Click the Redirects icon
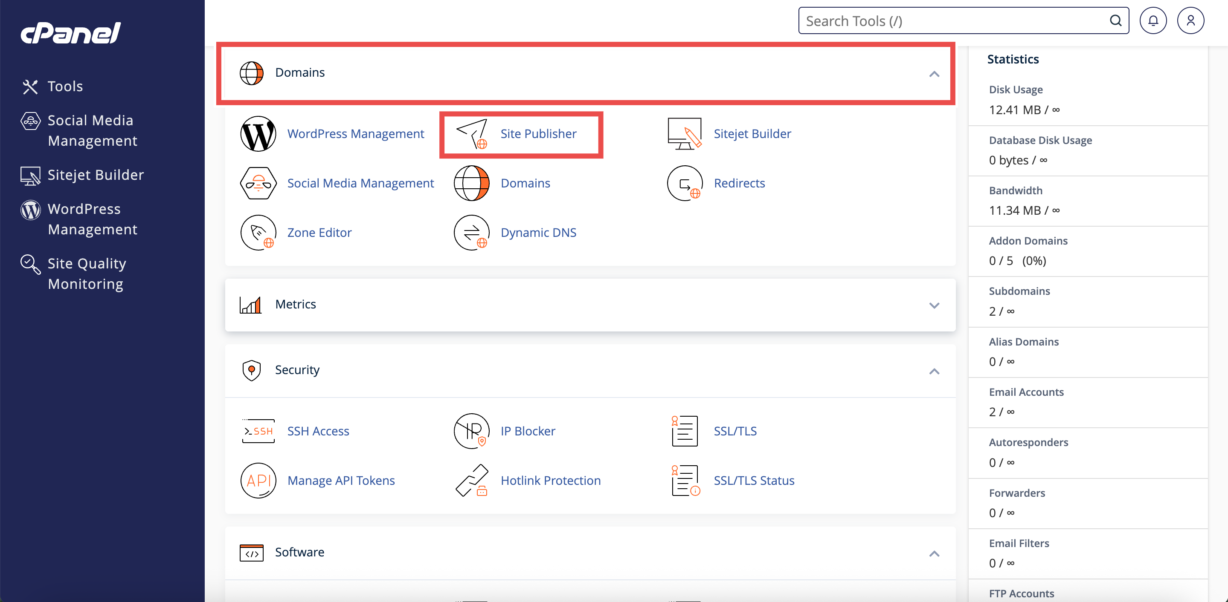The height and width of the screenshot is (602, 1228). 685,183
